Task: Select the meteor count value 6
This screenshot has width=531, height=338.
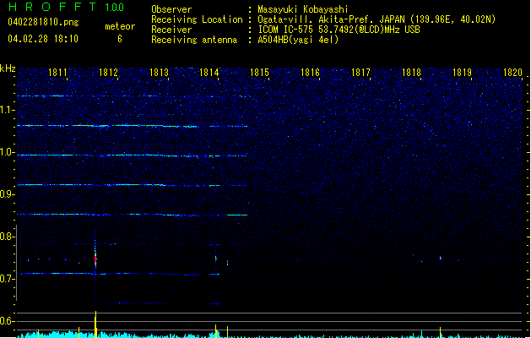Action: coord(120,39)
